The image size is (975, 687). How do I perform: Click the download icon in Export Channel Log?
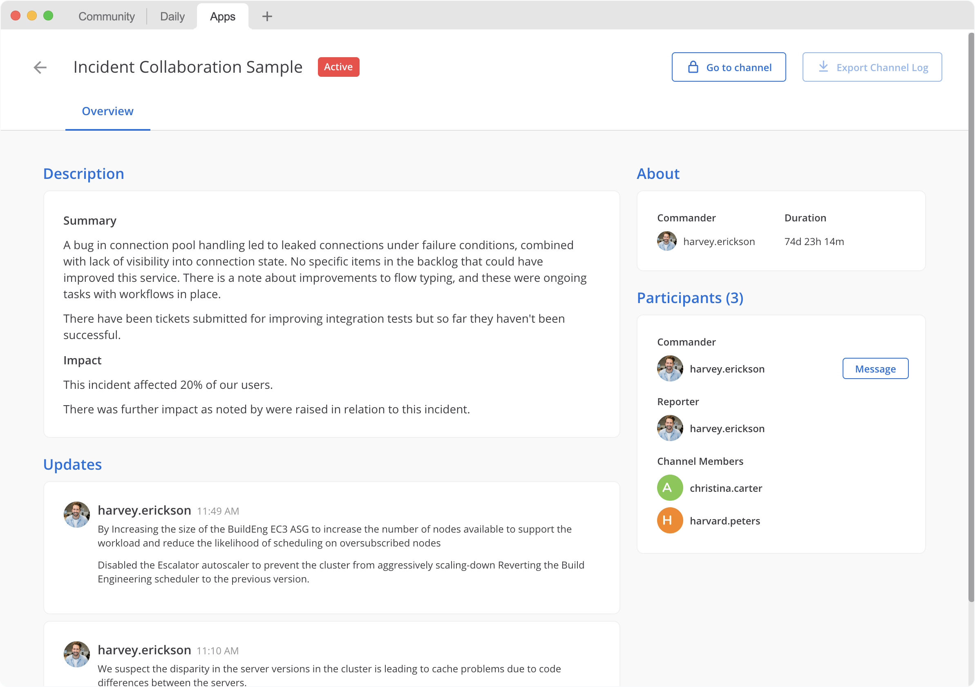(x=824, y=67)
